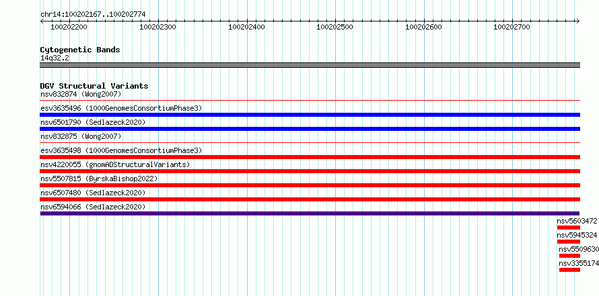Open variant nsv832875 (Wong2007) label

point(81,136)
